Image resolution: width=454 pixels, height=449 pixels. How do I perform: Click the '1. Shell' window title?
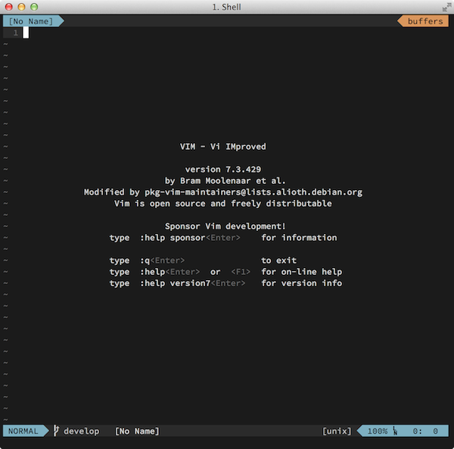[227, 7]
